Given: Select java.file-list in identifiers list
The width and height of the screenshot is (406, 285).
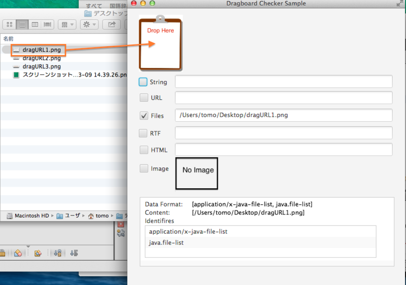Looking at the screenshot, I should pyautogui.click(x=260, y=242).
